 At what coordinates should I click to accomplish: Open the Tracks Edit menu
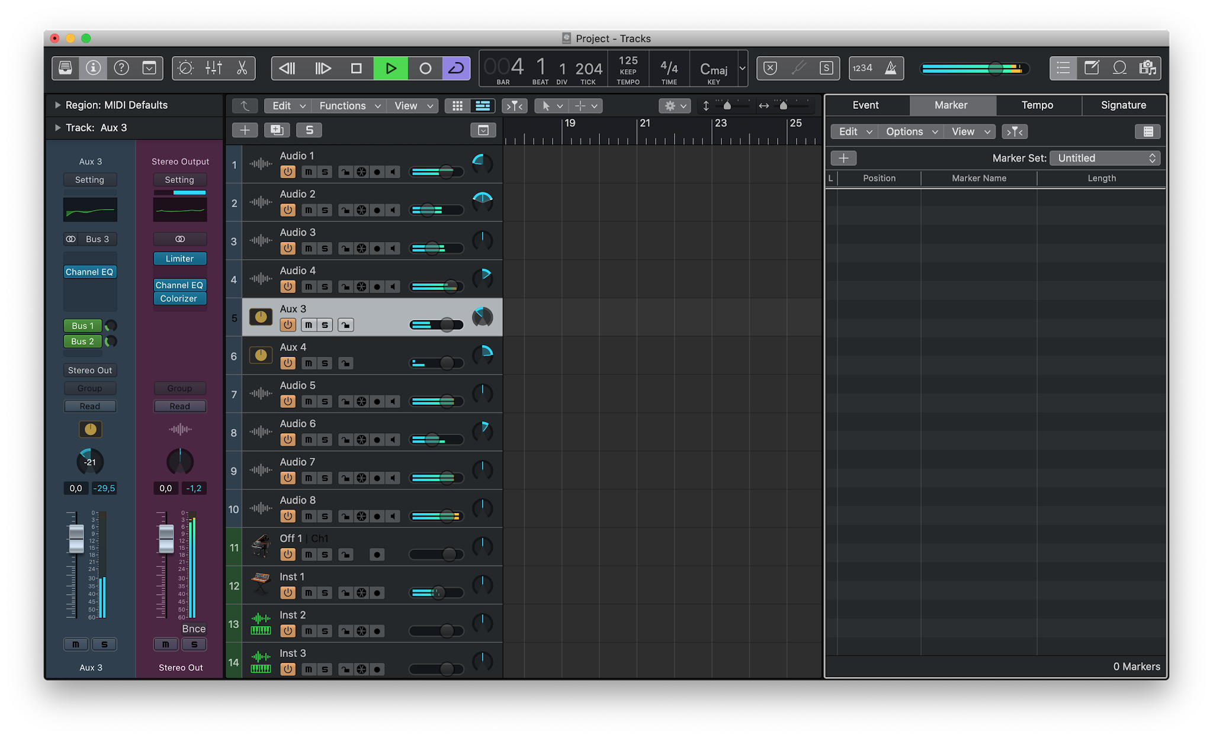tap(288, 106)
